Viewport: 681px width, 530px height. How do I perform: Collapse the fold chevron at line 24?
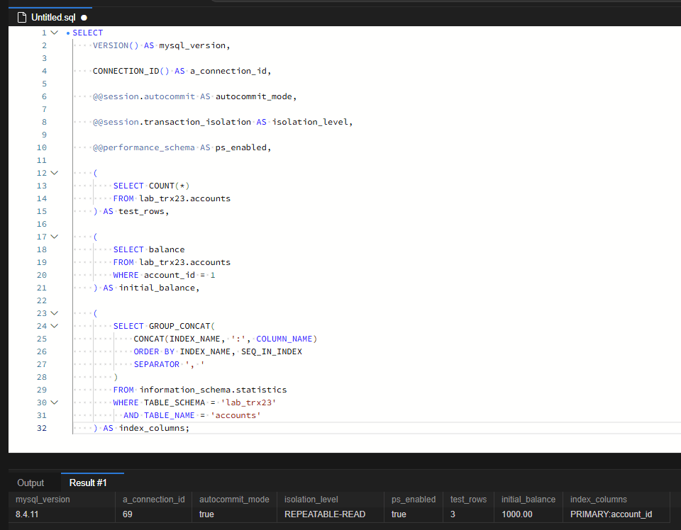pyautogui.click(x=55, y=326)
